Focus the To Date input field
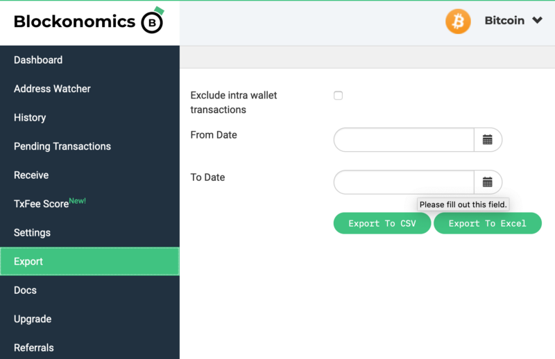 [x=404, y=182]
